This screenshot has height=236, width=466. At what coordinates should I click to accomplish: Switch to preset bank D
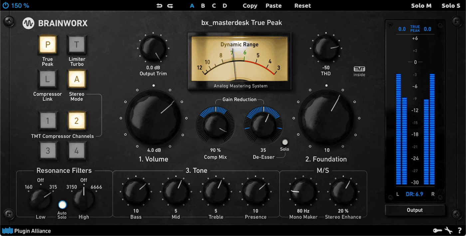pyautogui.click(x=225, y=6)
